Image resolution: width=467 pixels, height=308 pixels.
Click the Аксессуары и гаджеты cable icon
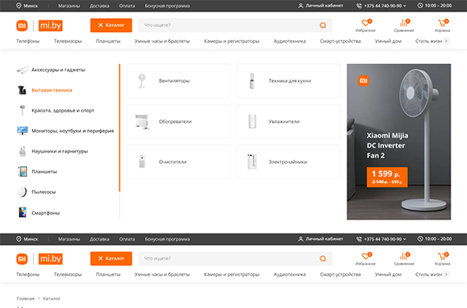[x=22, y=70]
